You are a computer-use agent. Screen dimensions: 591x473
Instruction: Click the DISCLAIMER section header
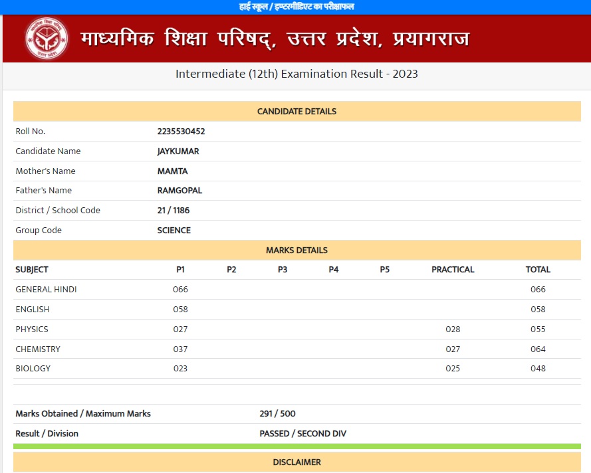(296, 462)
